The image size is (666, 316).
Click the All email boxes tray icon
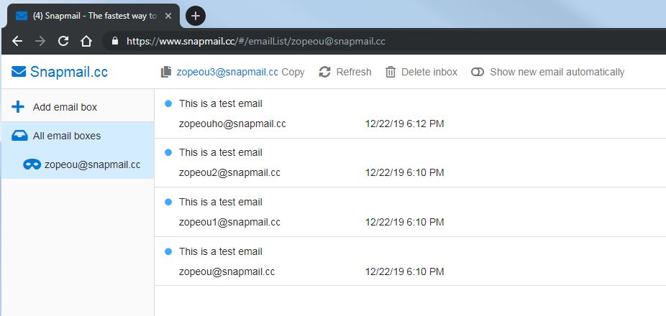(19, 136)
